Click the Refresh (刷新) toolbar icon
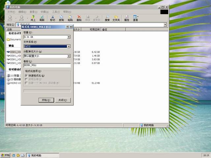The image size is (211, 158). click(x=42, y=18)
